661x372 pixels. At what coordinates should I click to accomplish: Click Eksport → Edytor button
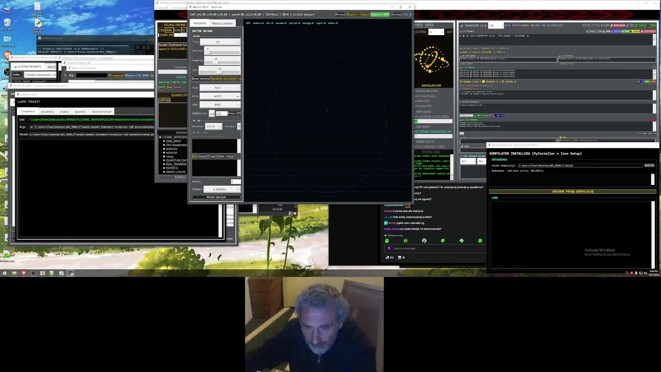357,14
